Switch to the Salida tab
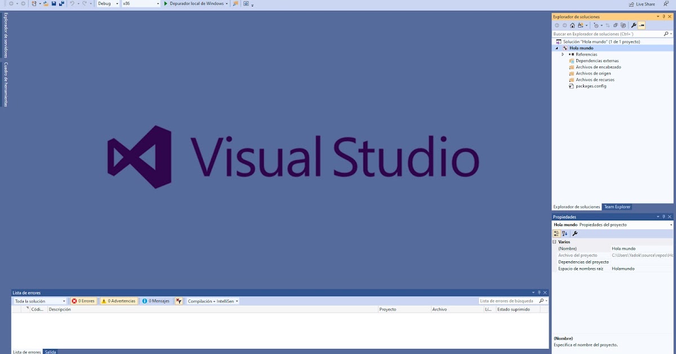 point(51,352)
